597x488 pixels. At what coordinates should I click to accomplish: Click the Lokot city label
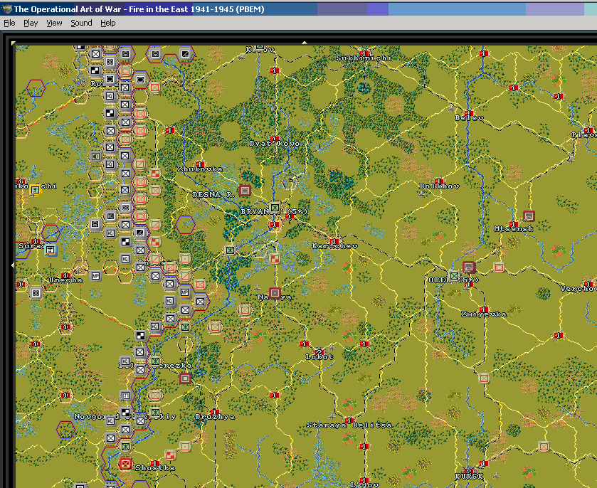pos(319,357)
